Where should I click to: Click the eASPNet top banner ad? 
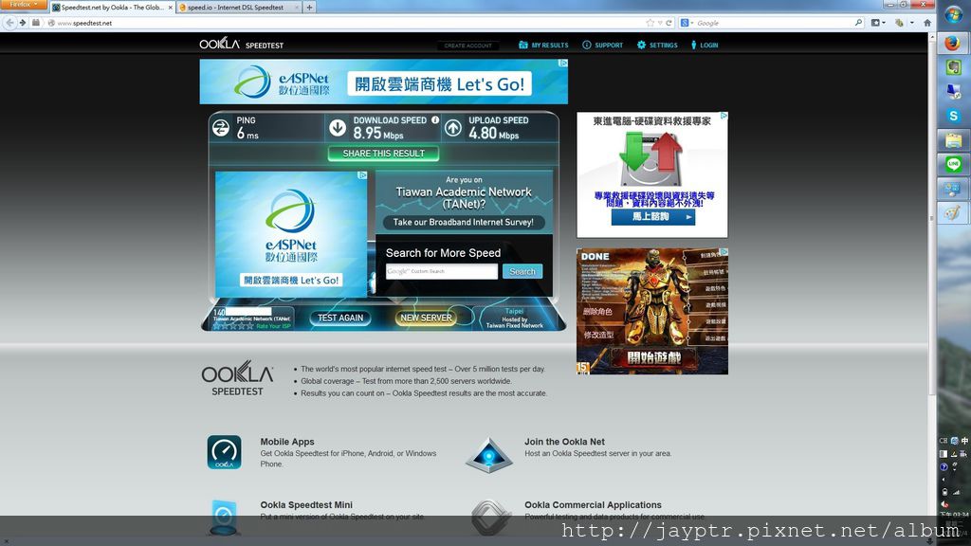pos(383,82)
